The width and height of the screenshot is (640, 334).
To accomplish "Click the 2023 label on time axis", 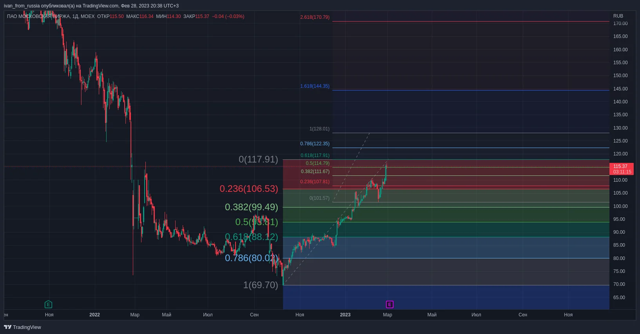I will pos(345,315).
